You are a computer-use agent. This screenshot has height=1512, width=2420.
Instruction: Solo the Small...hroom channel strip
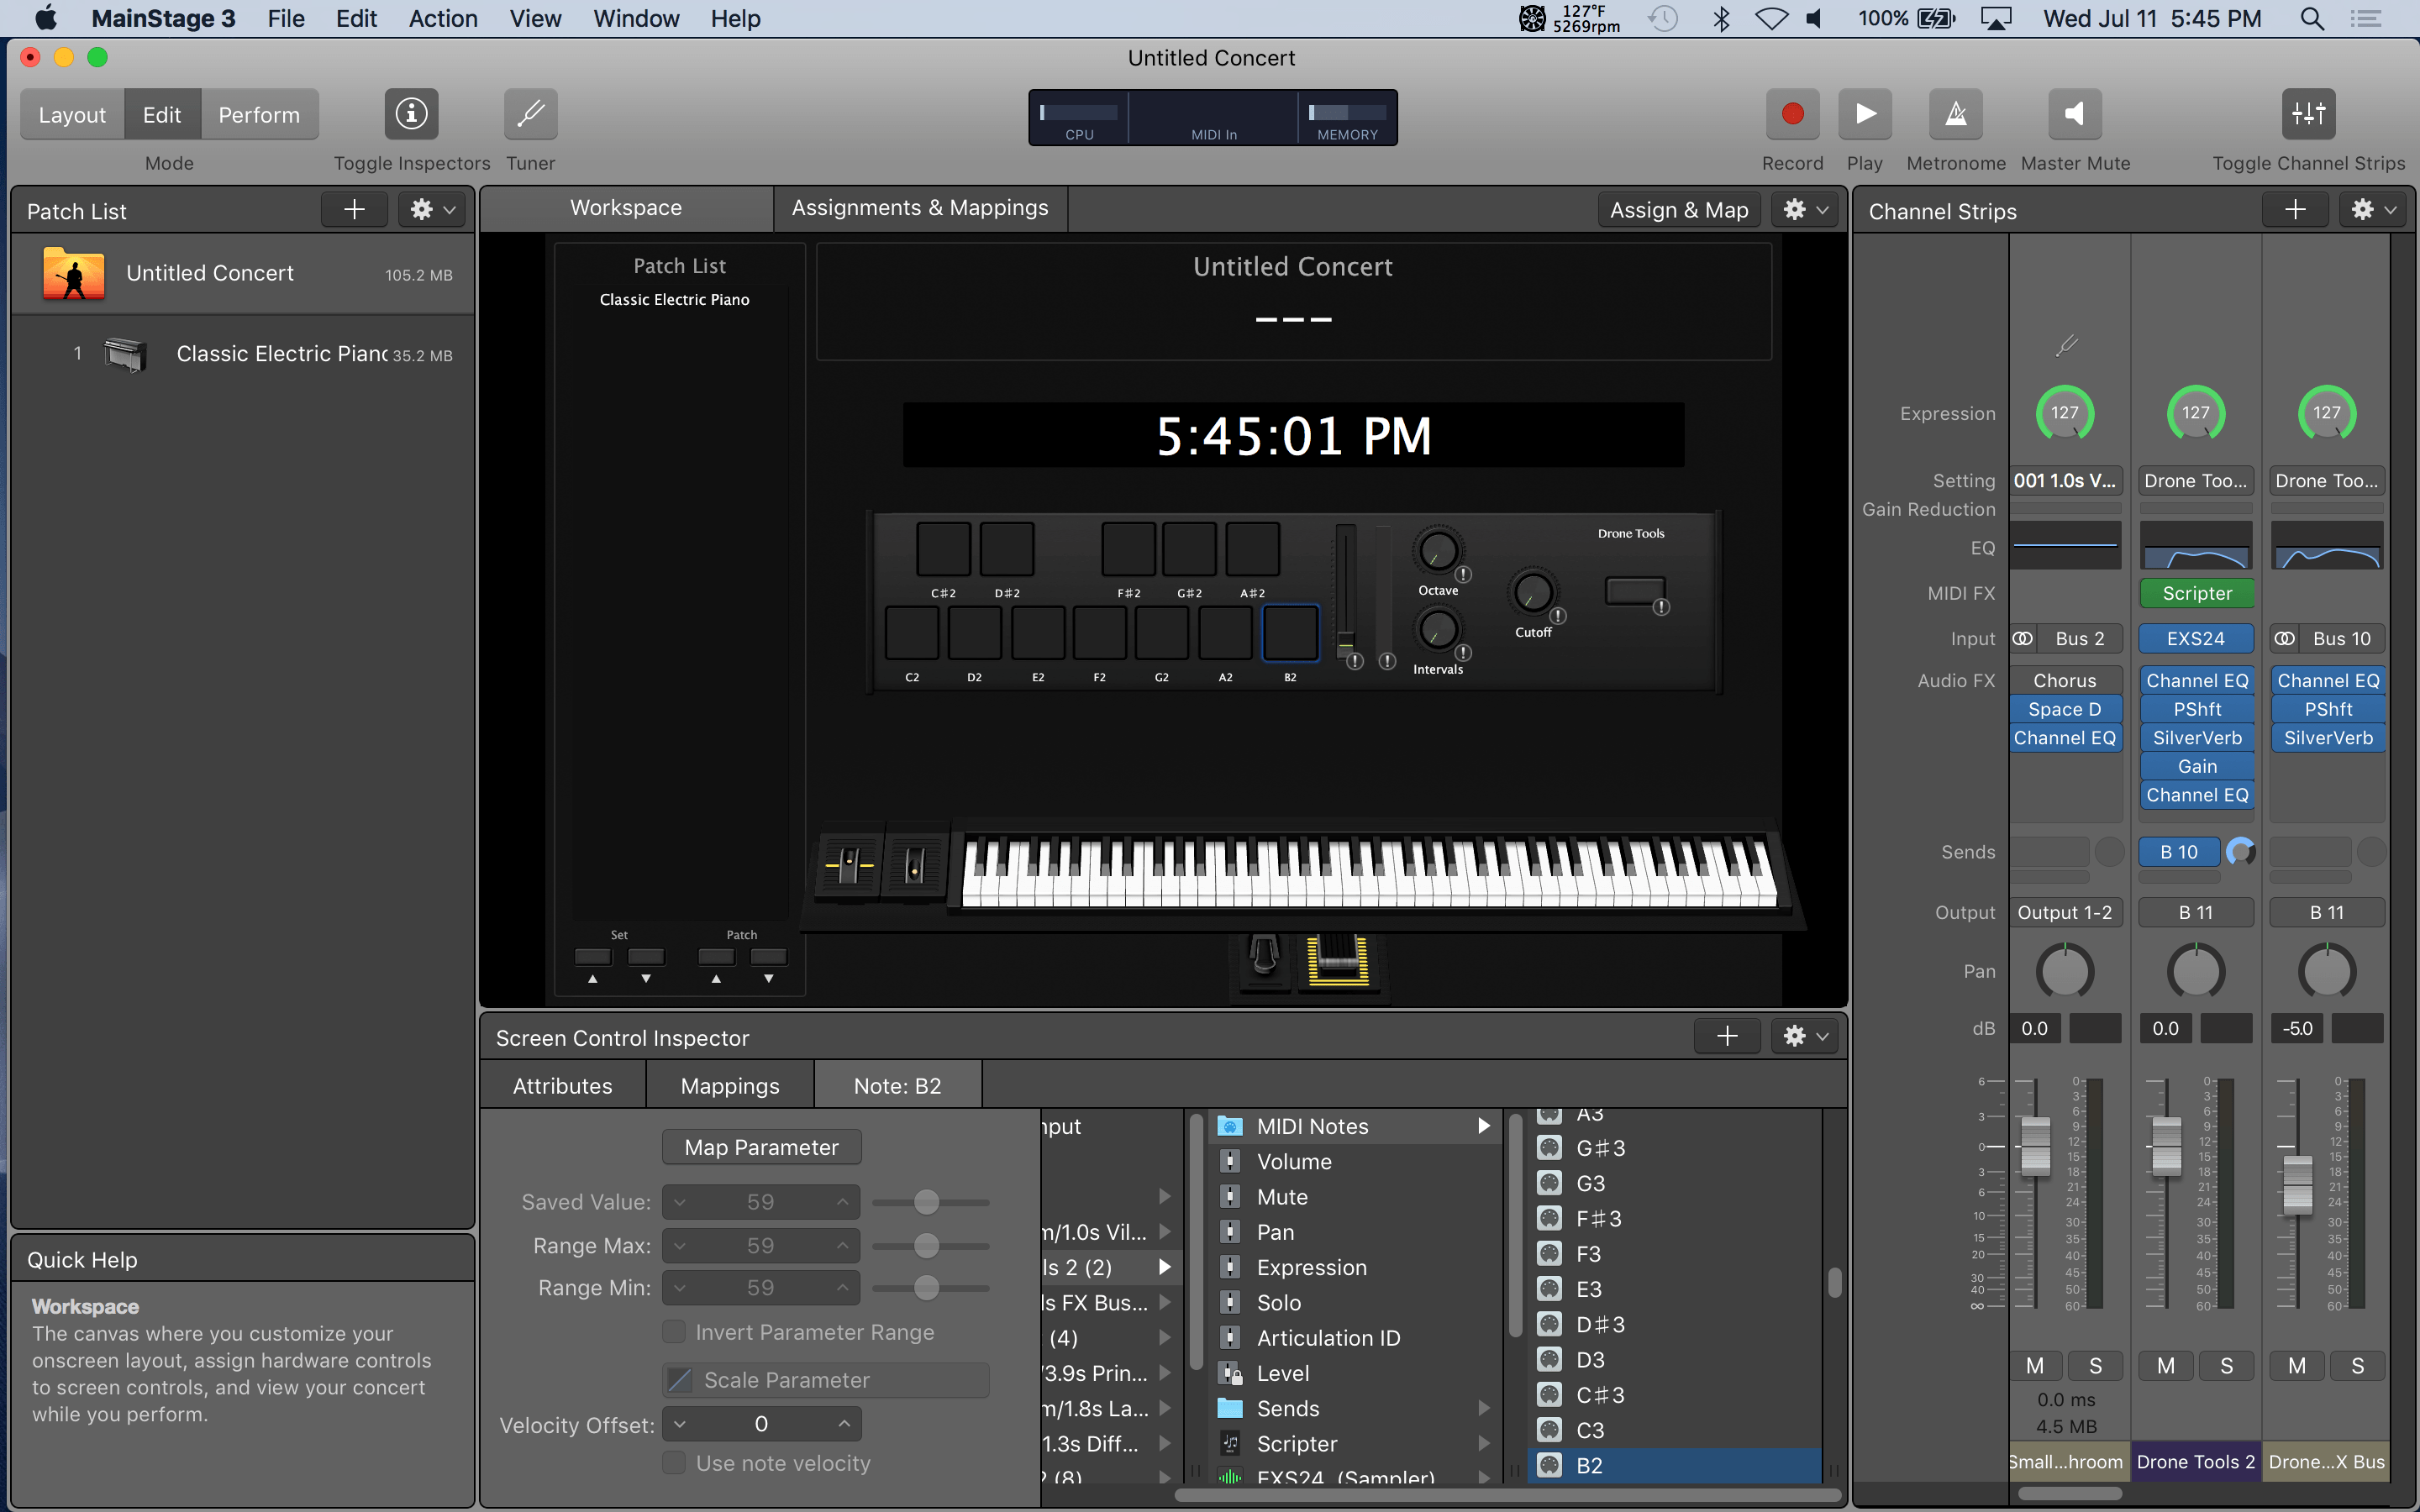coord(2095,1366)
